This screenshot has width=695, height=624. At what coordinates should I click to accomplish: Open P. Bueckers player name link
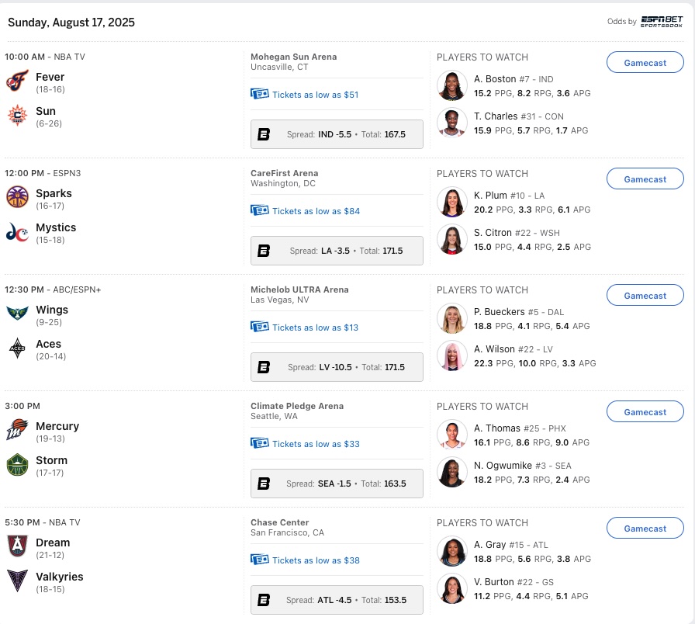click(x=499, y=312)
